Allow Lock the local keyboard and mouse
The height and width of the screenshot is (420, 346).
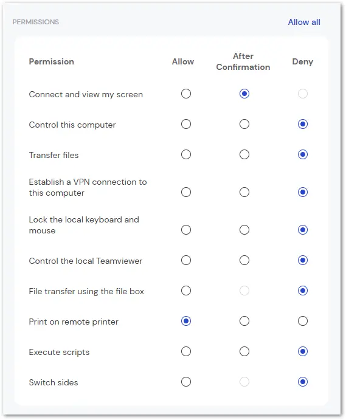pyautogui.click(x=186, y=230)
